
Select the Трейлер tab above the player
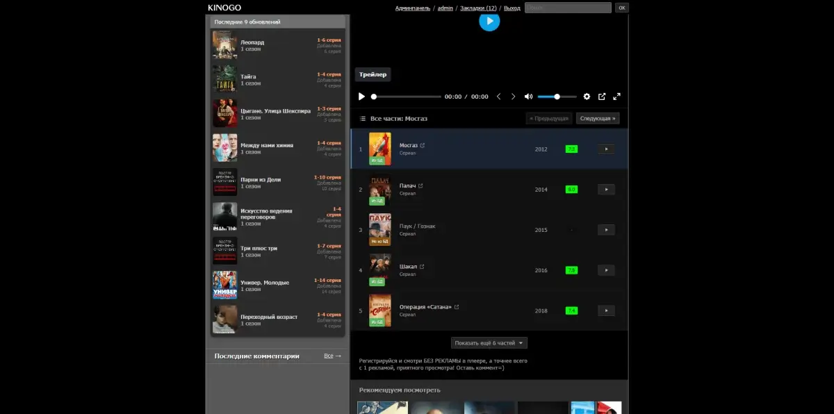point(373,74)
